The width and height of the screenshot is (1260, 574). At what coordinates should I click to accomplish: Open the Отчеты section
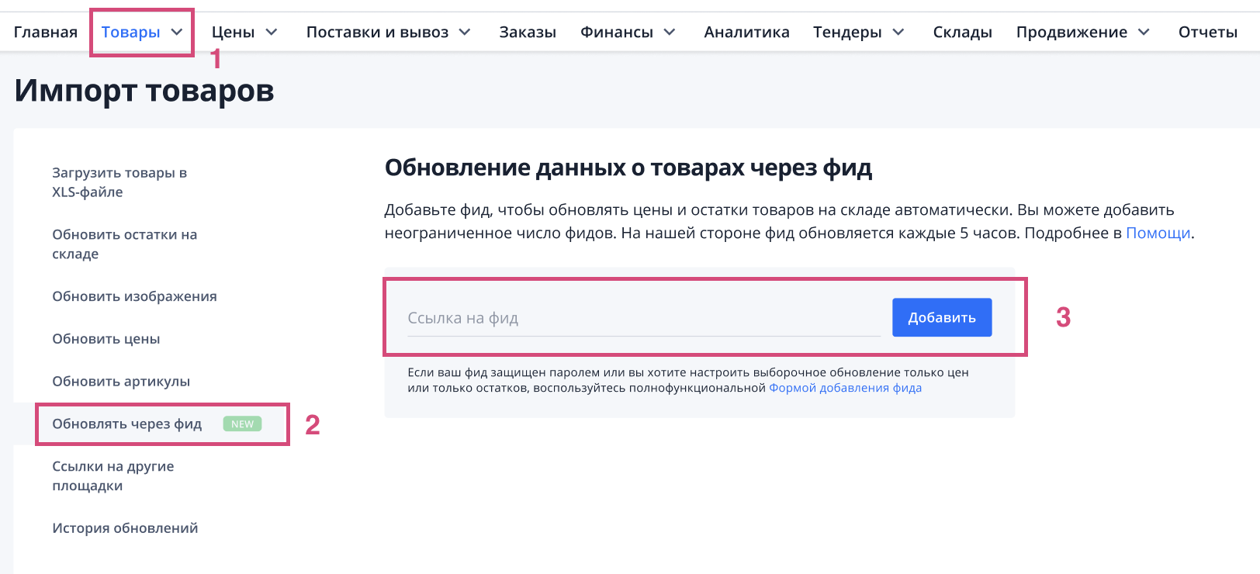(1207, 32)
